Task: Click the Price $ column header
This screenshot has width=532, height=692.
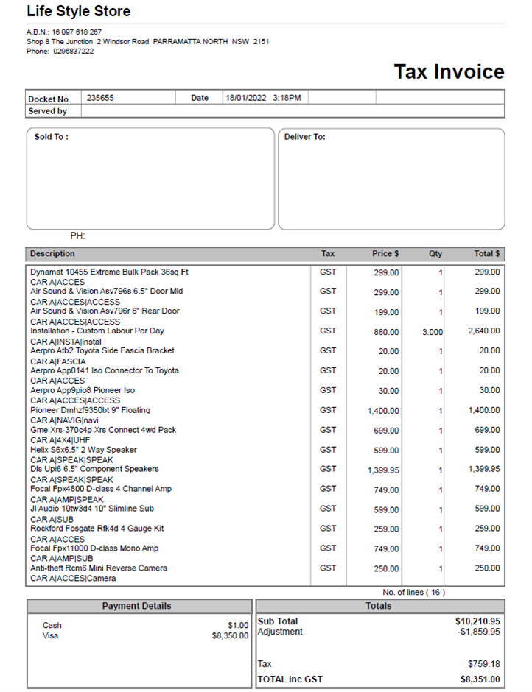Action: click(x=385, y=254)
